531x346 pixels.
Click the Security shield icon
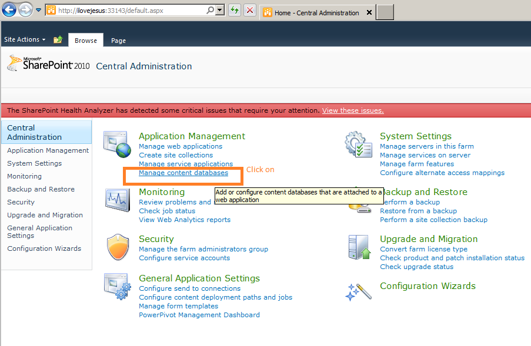118,247
